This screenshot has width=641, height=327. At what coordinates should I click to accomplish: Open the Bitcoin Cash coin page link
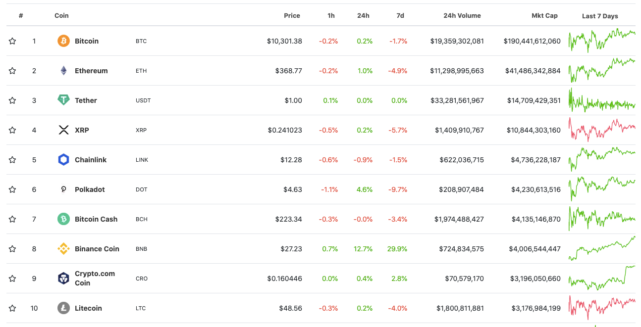(x=96, y=219)
